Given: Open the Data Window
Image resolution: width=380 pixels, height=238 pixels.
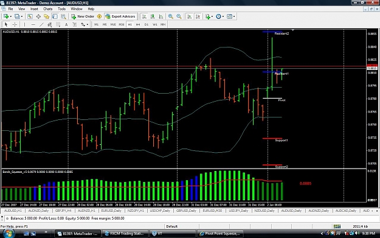Looking at the screenshot, I should (x=38, y=16).
